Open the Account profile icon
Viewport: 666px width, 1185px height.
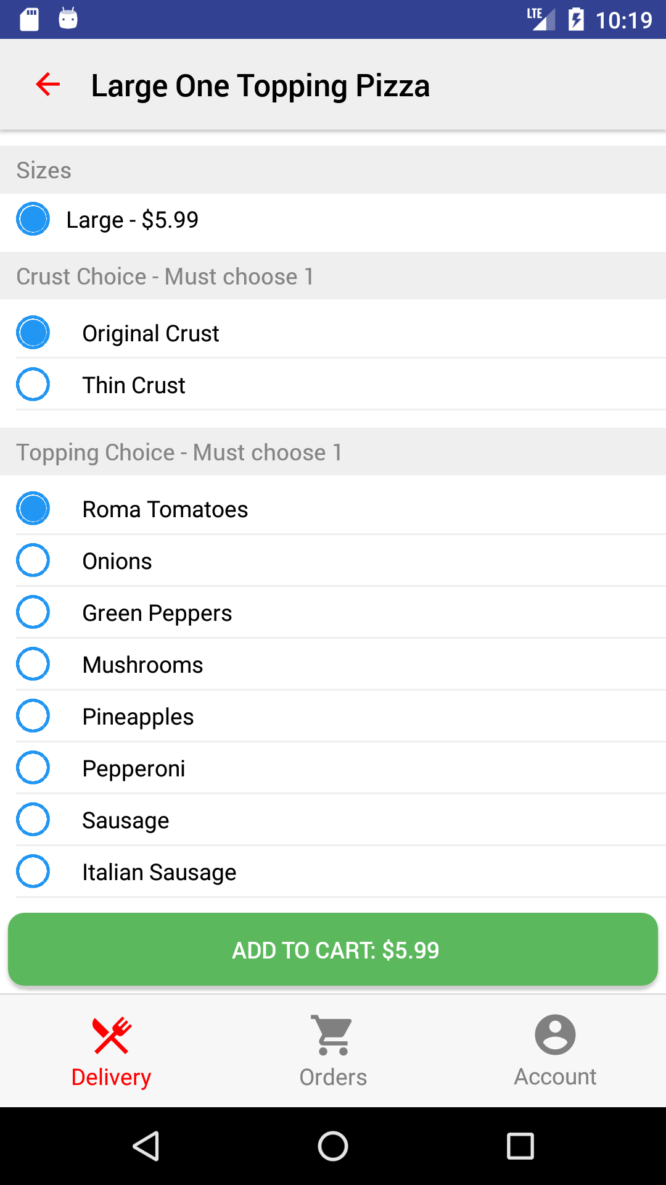click(x=555, y=1034)
